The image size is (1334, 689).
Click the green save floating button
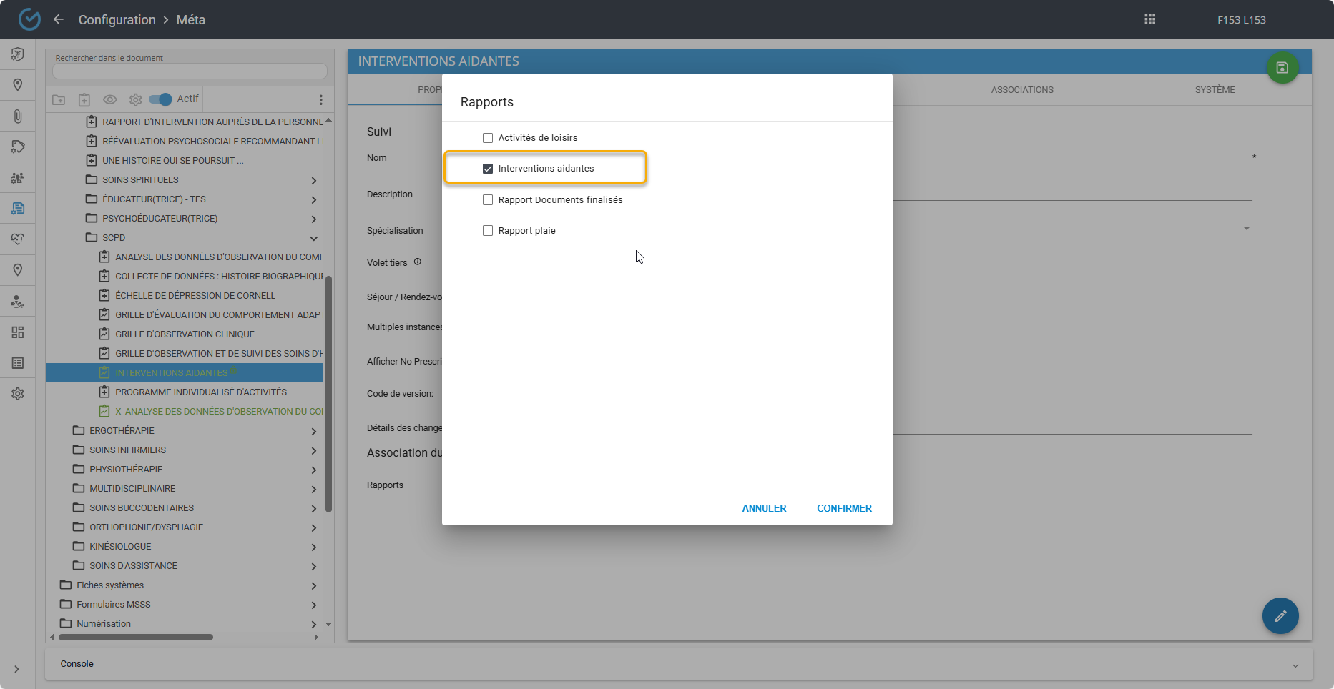tap(1282, 68)
